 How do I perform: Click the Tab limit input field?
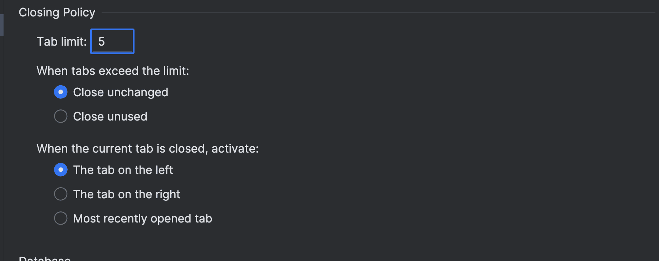(x=112, y=41)
